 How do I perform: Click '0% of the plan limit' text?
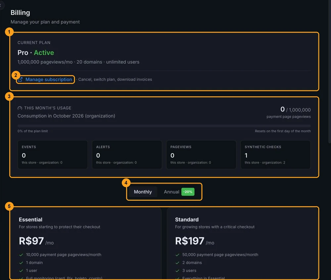tap(33, 131)
